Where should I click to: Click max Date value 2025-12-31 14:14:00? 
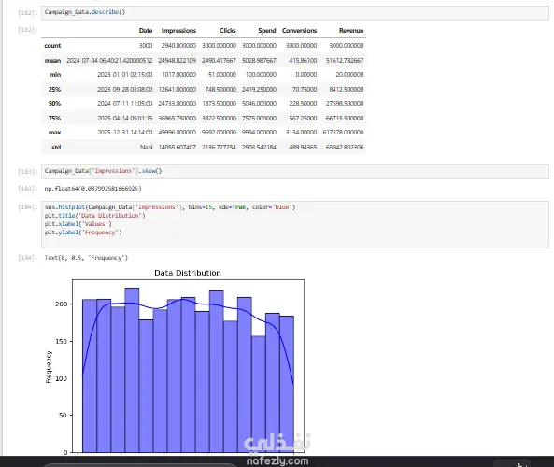coord(125,133)
